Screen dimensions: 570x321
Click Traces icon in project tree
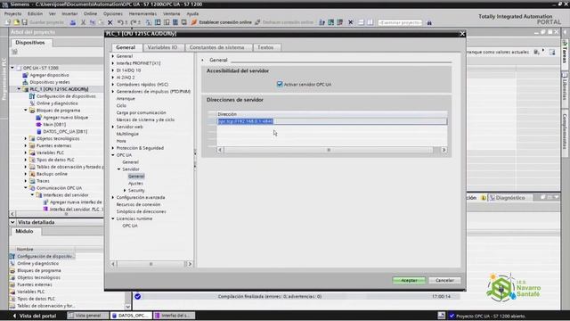(x=32, y=180)
